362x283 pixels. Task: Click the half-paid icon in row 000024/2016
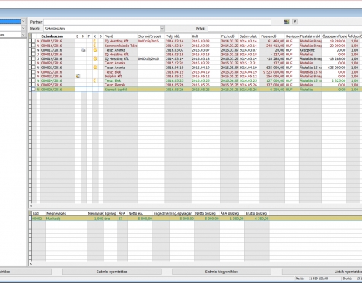pos(95,80)
